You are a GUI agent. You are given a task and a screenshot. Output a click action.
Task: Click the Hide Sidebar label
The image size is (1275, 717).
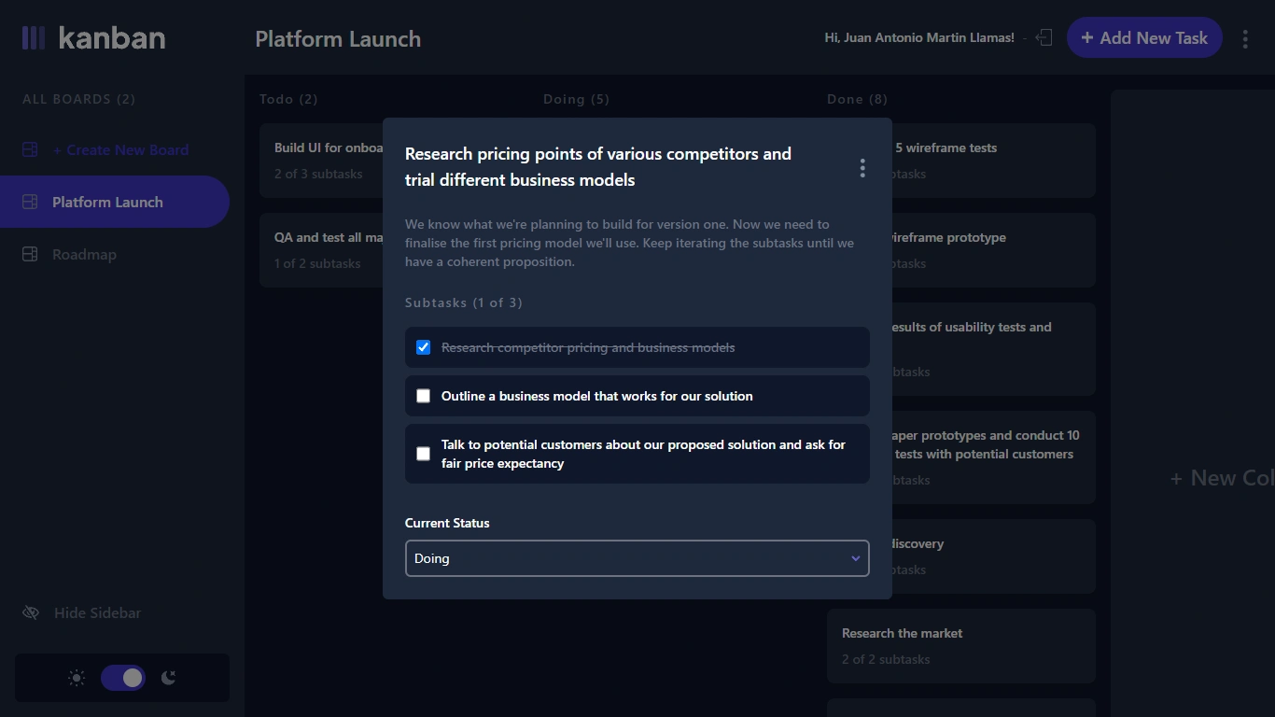97,612
